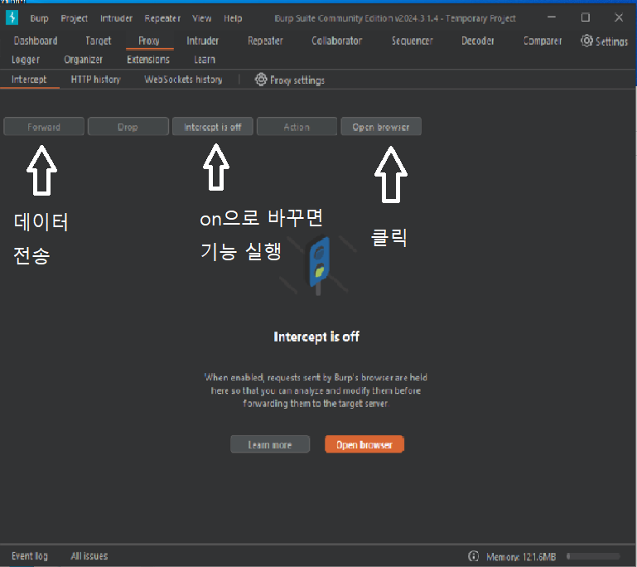Go to the Repeater tool tab
The height and width of the screenshot is (567, 637).
pos(265,41)
